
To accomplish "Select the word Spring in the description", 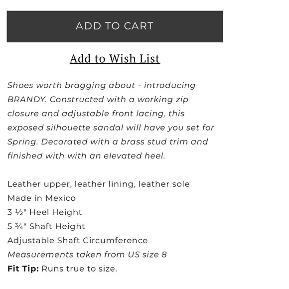I will click(x=22, y=142).
